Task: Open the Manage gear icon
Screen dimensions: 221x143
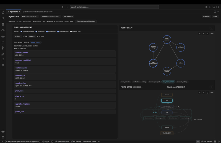Action: click(3, 137)
